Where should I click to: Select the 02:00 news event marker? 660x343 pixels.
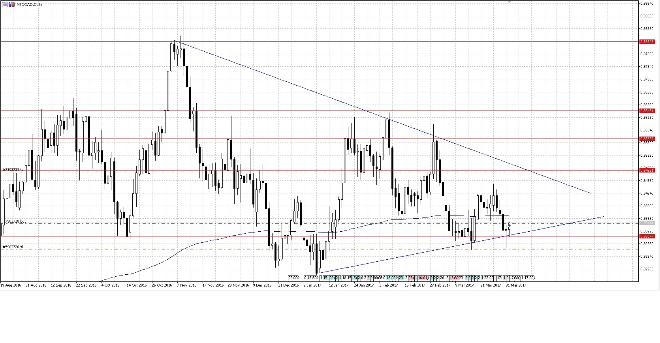point(294,277)
